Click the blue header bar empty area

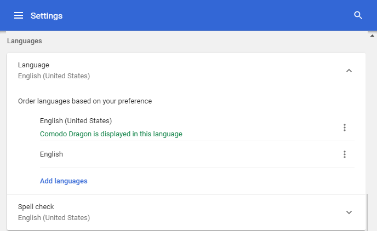coord(207,15)
